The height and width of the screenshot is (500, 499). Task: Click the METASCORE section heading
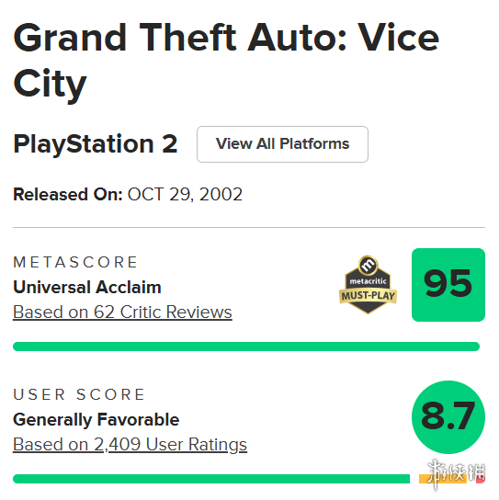pos(75,262)
